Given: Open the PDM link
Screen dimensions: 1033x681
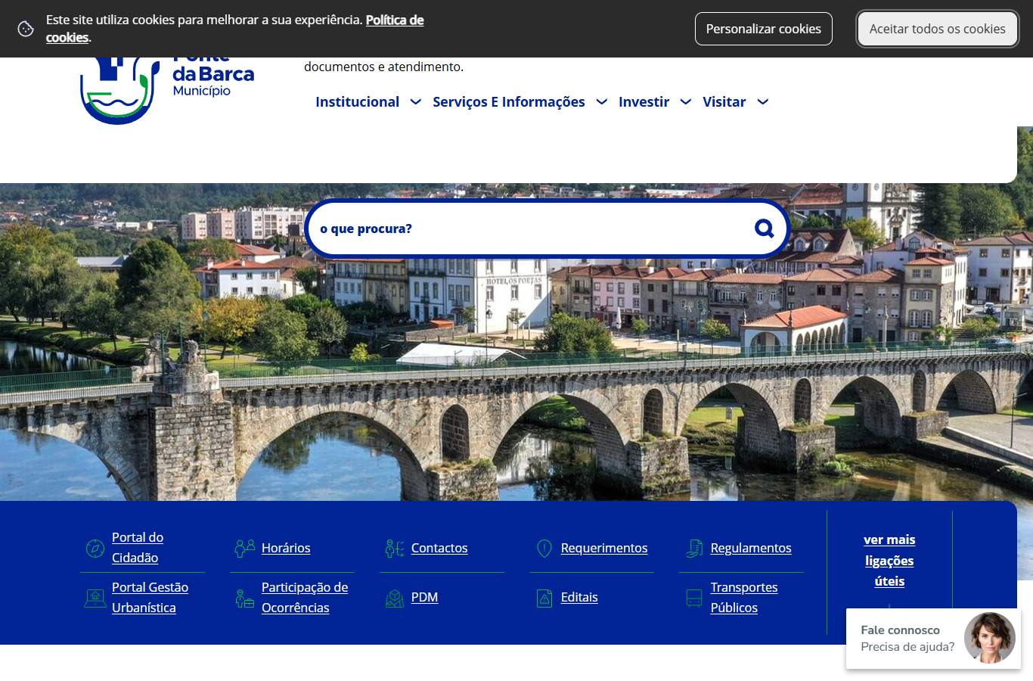Looking at the screenshot, I should tap(424, 598).
